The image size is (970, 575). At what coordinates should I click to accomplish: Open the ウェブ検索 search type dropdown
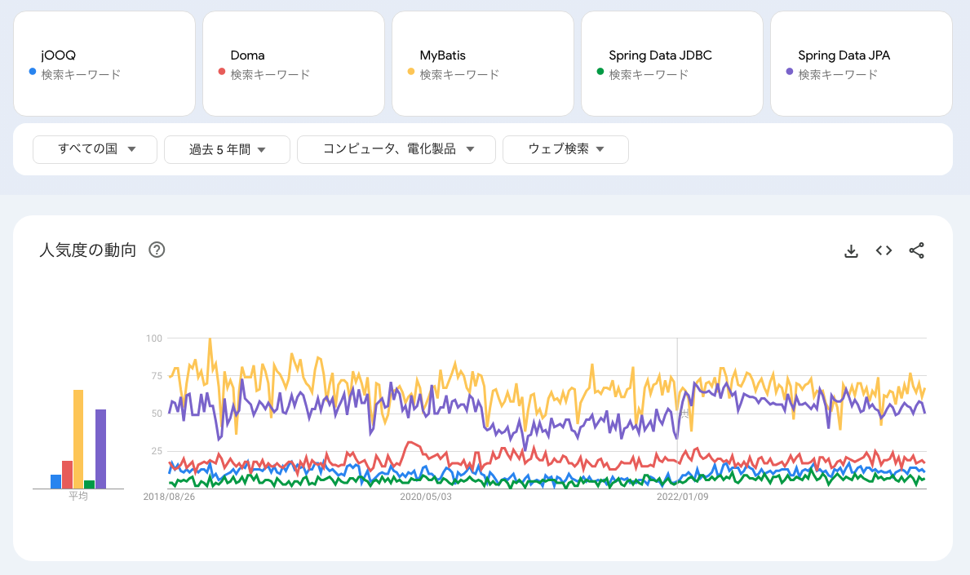[x=565, y=149]
